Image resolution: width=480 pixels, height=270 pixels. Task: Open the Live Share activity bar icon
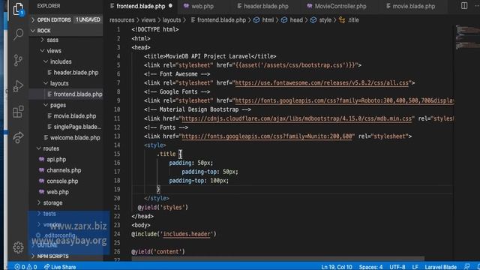pyautogui.click(x=18, y=137)
